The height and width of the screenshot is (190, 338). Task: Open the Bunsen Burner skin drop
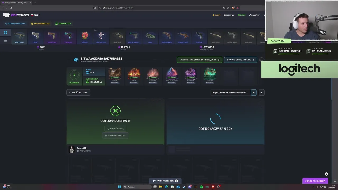(134, 37)
